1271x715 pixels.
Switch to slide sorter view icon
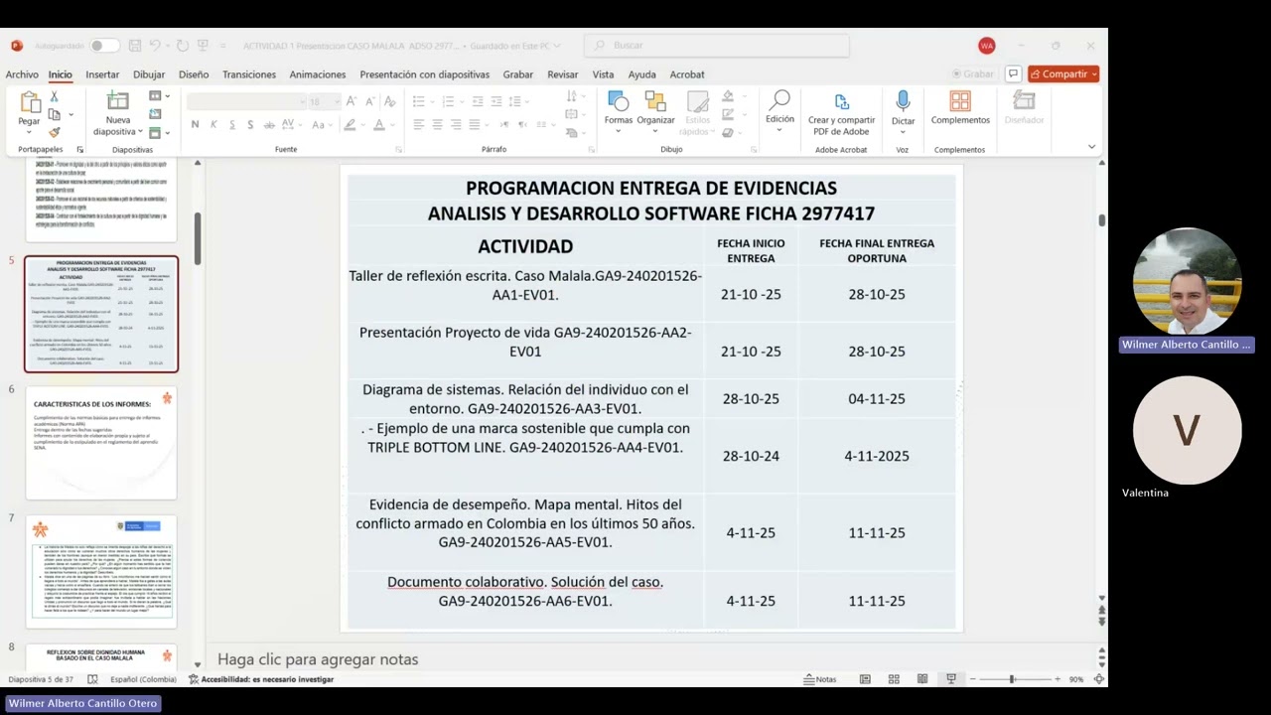[x=894, y=679]
